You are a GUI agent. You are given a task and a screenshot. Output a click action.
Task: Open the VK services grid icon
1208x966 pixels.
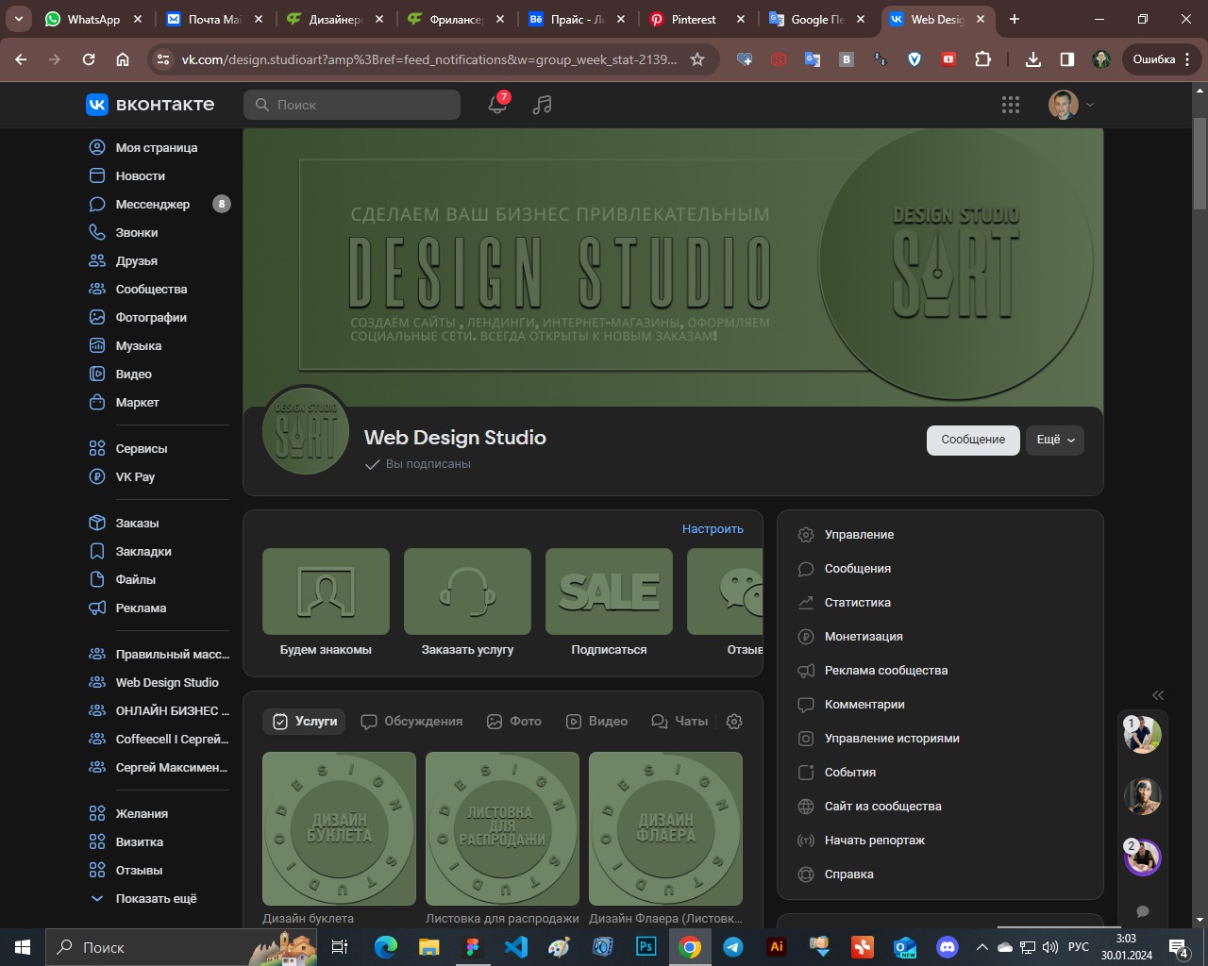pos(1011,105)
